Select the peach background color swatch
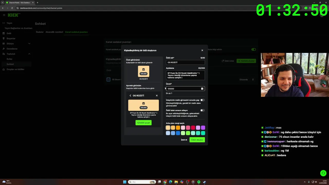The height and width of the screenshot is (185, 329). (x=168, y=128)
